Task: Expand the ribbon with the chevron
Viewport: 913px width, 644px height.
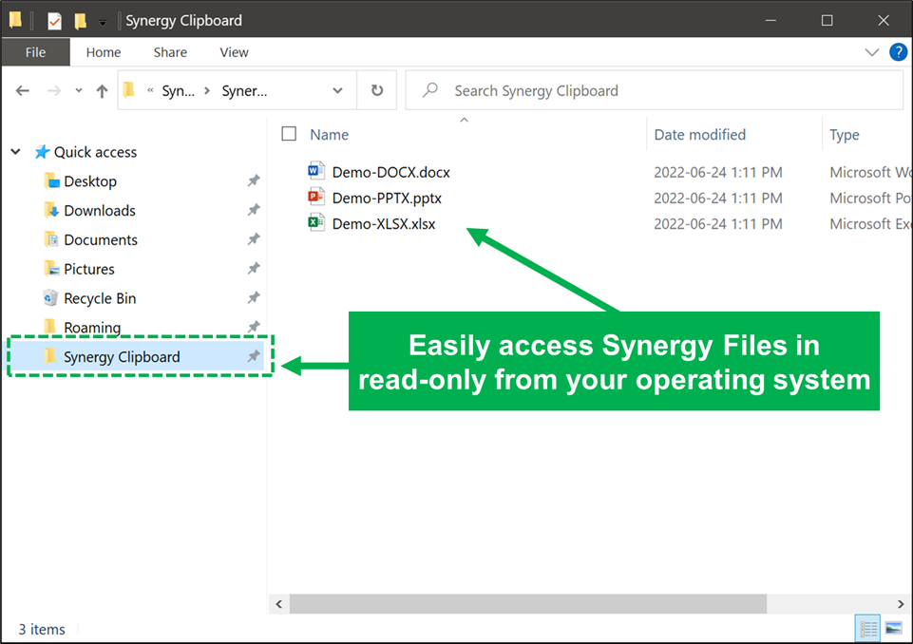Action: tap(871, 52)
